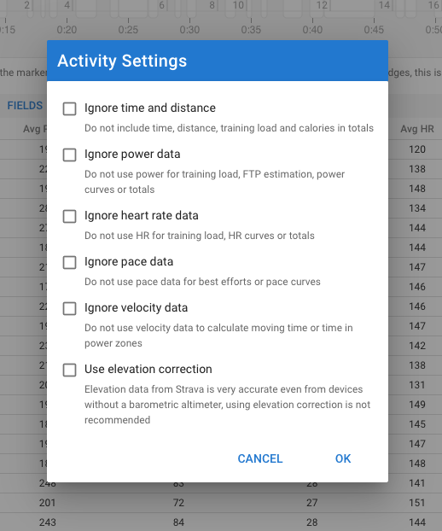Tick the Ignore power data checkbox
442x531 pixels.
tap(69, 155)
